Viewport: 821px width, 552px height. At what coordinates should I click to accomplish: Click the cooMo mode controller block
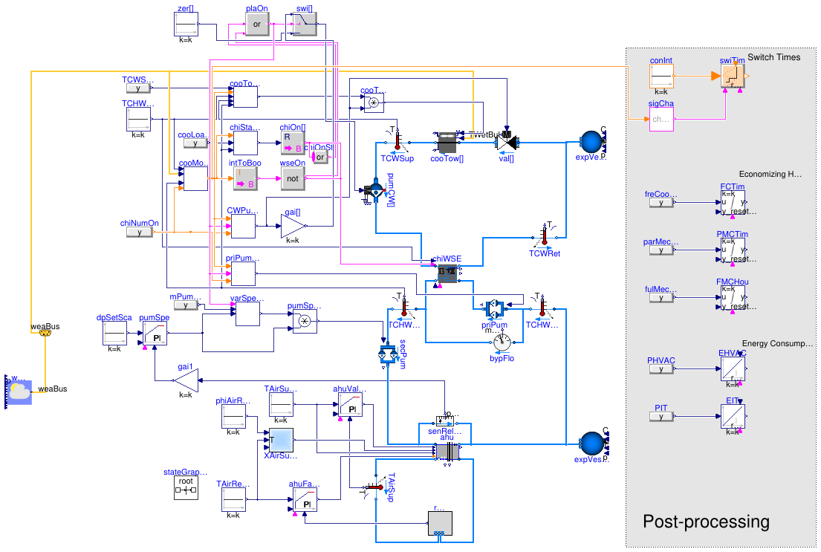(196, 178)
